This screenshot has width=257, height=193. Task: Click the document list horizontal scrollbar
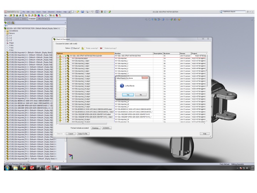click(83, 123)
